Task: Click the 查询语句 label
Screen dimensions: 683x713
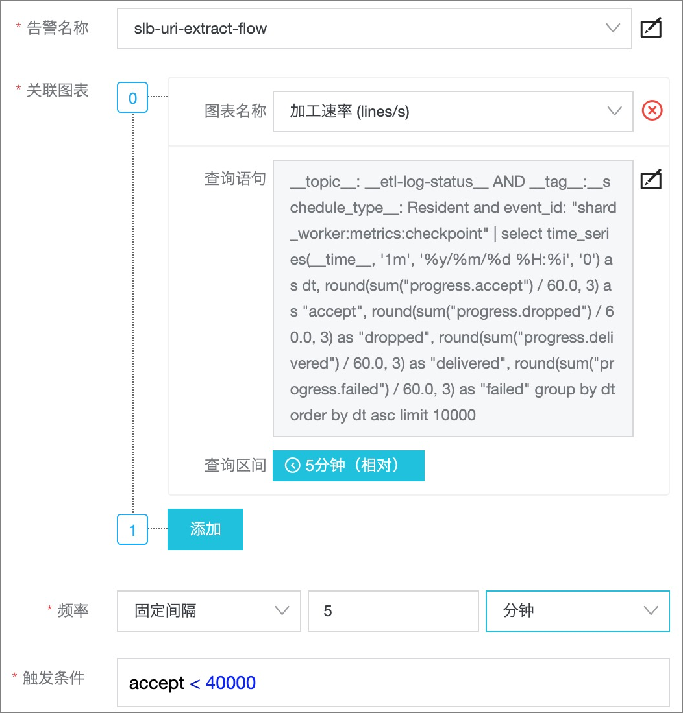Action: pos(235,178)
